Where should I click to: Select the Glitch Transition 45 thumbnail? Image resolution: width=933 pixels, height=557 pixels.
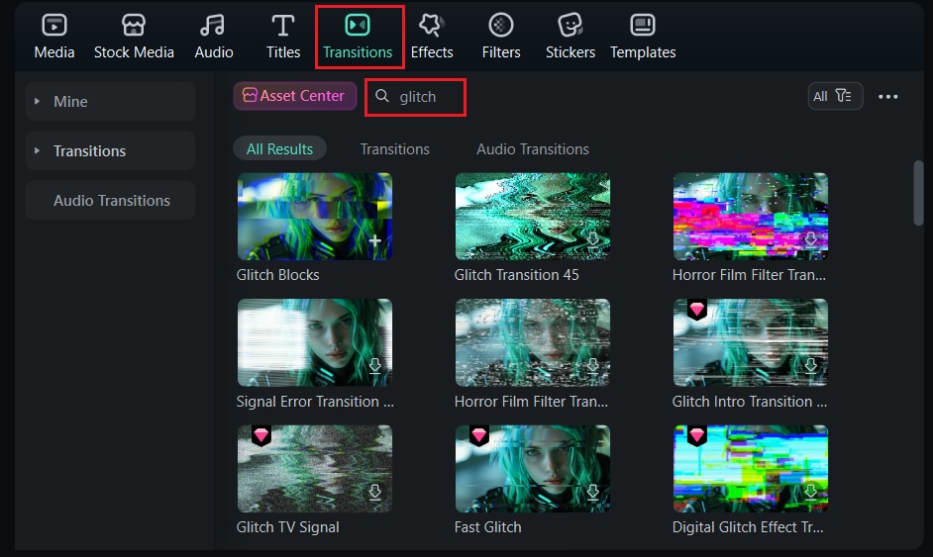[x=533, y=217]
